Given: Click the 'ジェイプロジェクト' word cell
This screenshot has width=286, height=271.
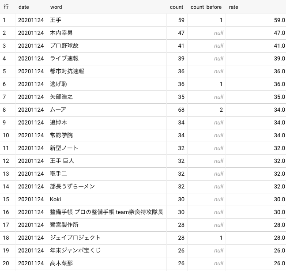Looking at the screenshot, I should (x=75, y=237).
